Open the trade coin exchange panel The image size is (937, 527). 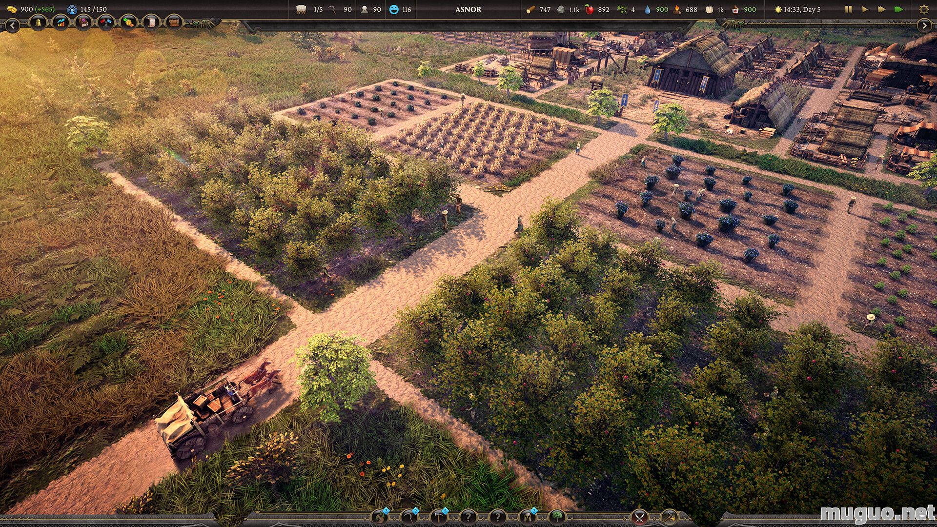(128, 22)
